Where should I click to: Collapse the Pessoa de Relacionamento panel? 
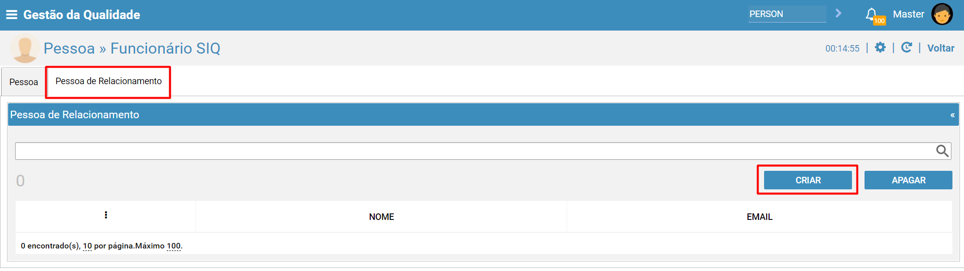952,115
